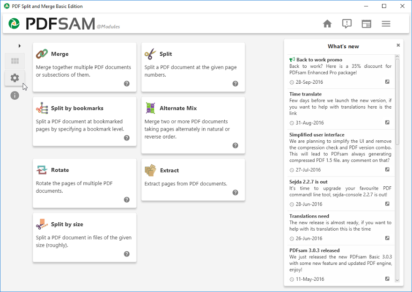Show help for Alternate Mix
412x292 pixels.
235,146
